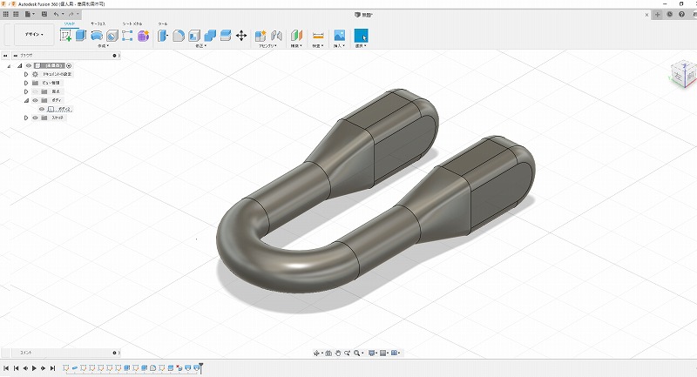
Task: Click the Measure ruler icon
Action: (x=317, y=36)
